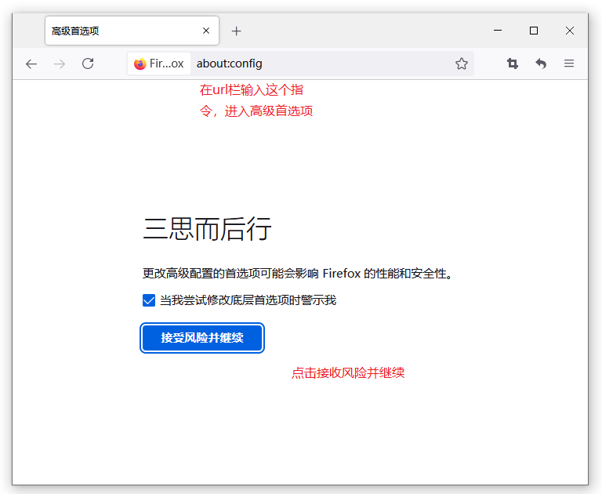
Task: Click the Firefox performance warning description text
Action: 298,274
